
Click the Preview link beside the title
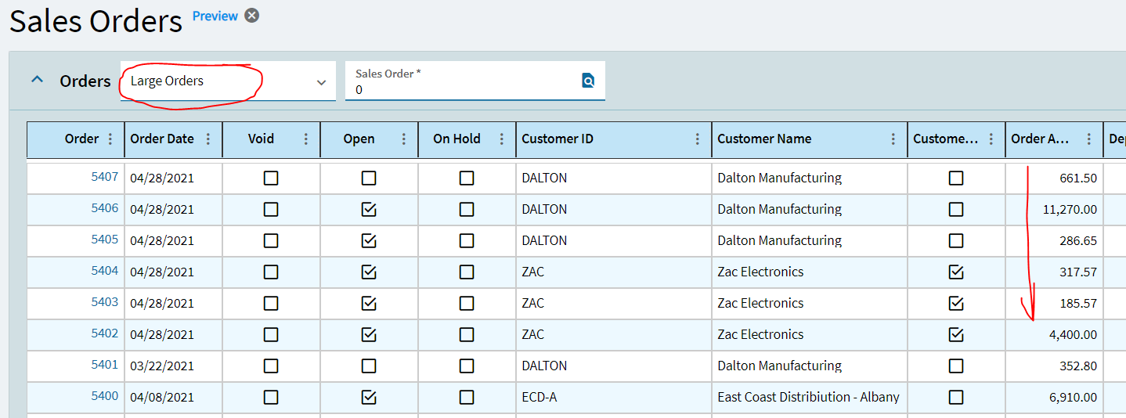(215, 16)
